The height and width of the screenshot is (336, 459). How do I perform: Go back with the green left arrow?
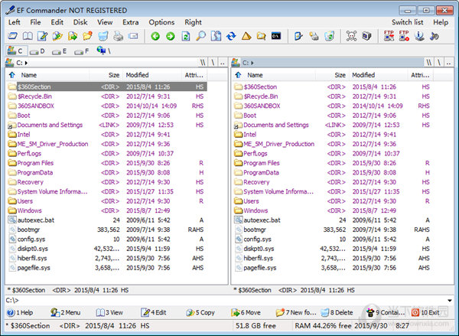155,36
